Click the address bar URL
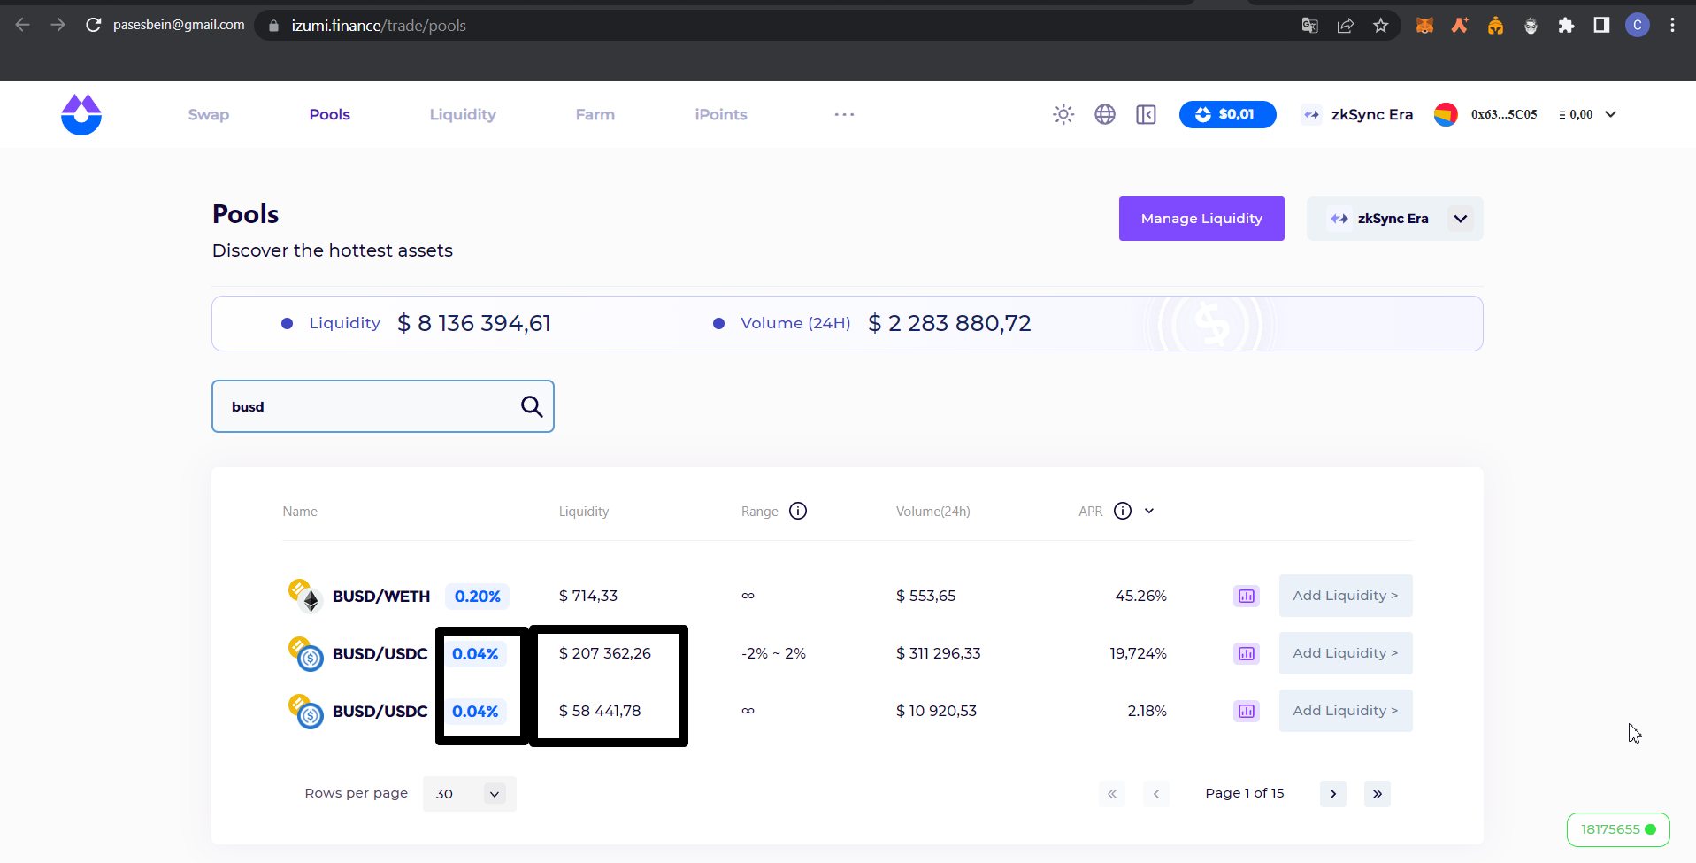Screen dimensions: 1696x863 (x=379, y=26)
